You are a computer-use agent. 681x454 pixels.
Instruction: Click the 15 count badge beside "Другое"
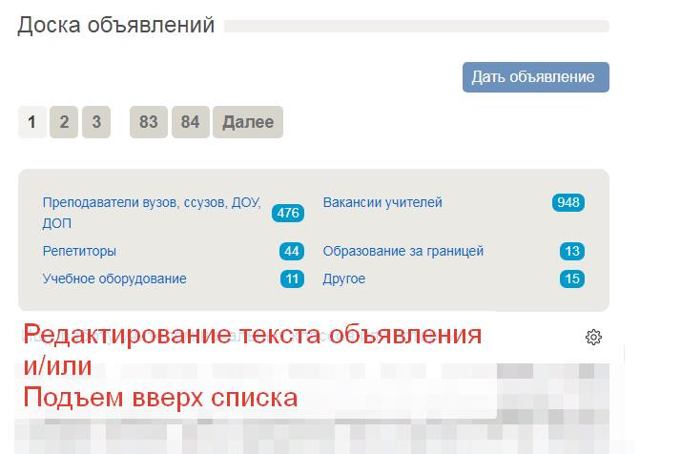click(x=572, y=279)
